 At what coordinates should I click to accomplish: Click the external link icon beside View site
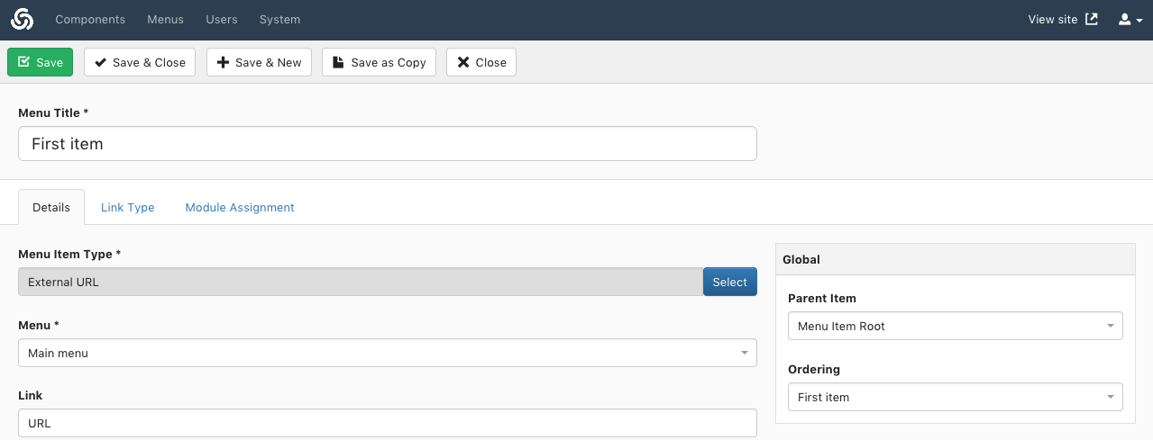(1092, 19)
